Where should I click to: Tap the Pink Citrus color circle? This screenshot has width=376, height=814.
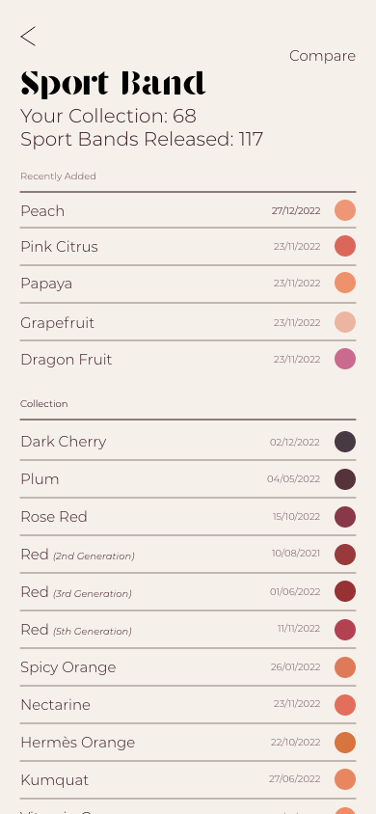(x=345, y=246)
